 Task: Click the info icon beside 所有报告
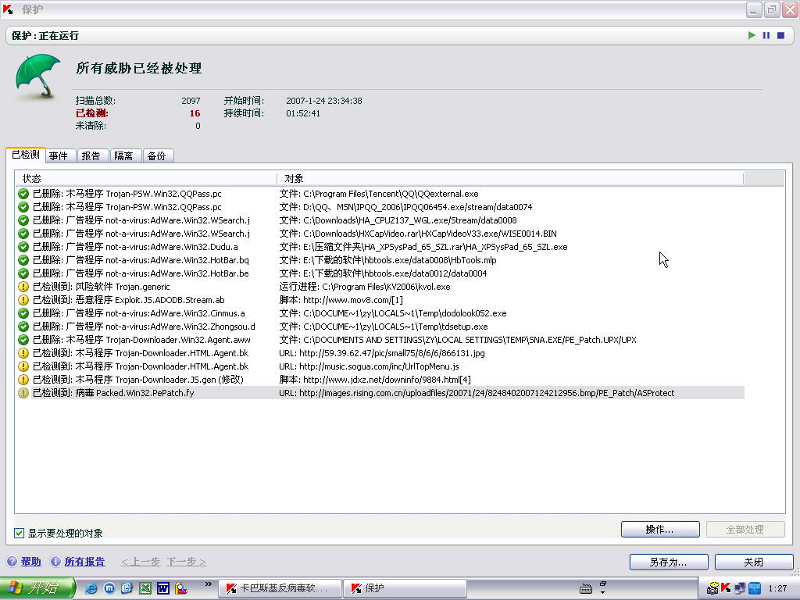55,561
